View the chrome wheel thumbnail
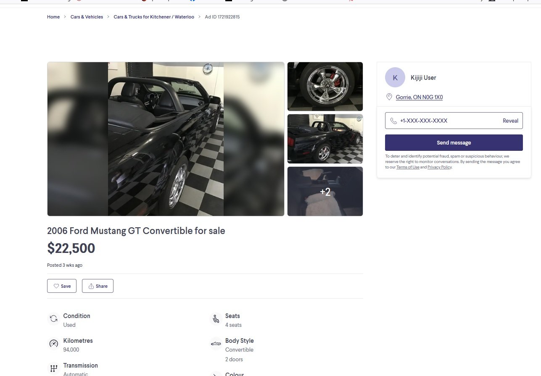The height and width of the screenshot is (376, 541). 325,87
